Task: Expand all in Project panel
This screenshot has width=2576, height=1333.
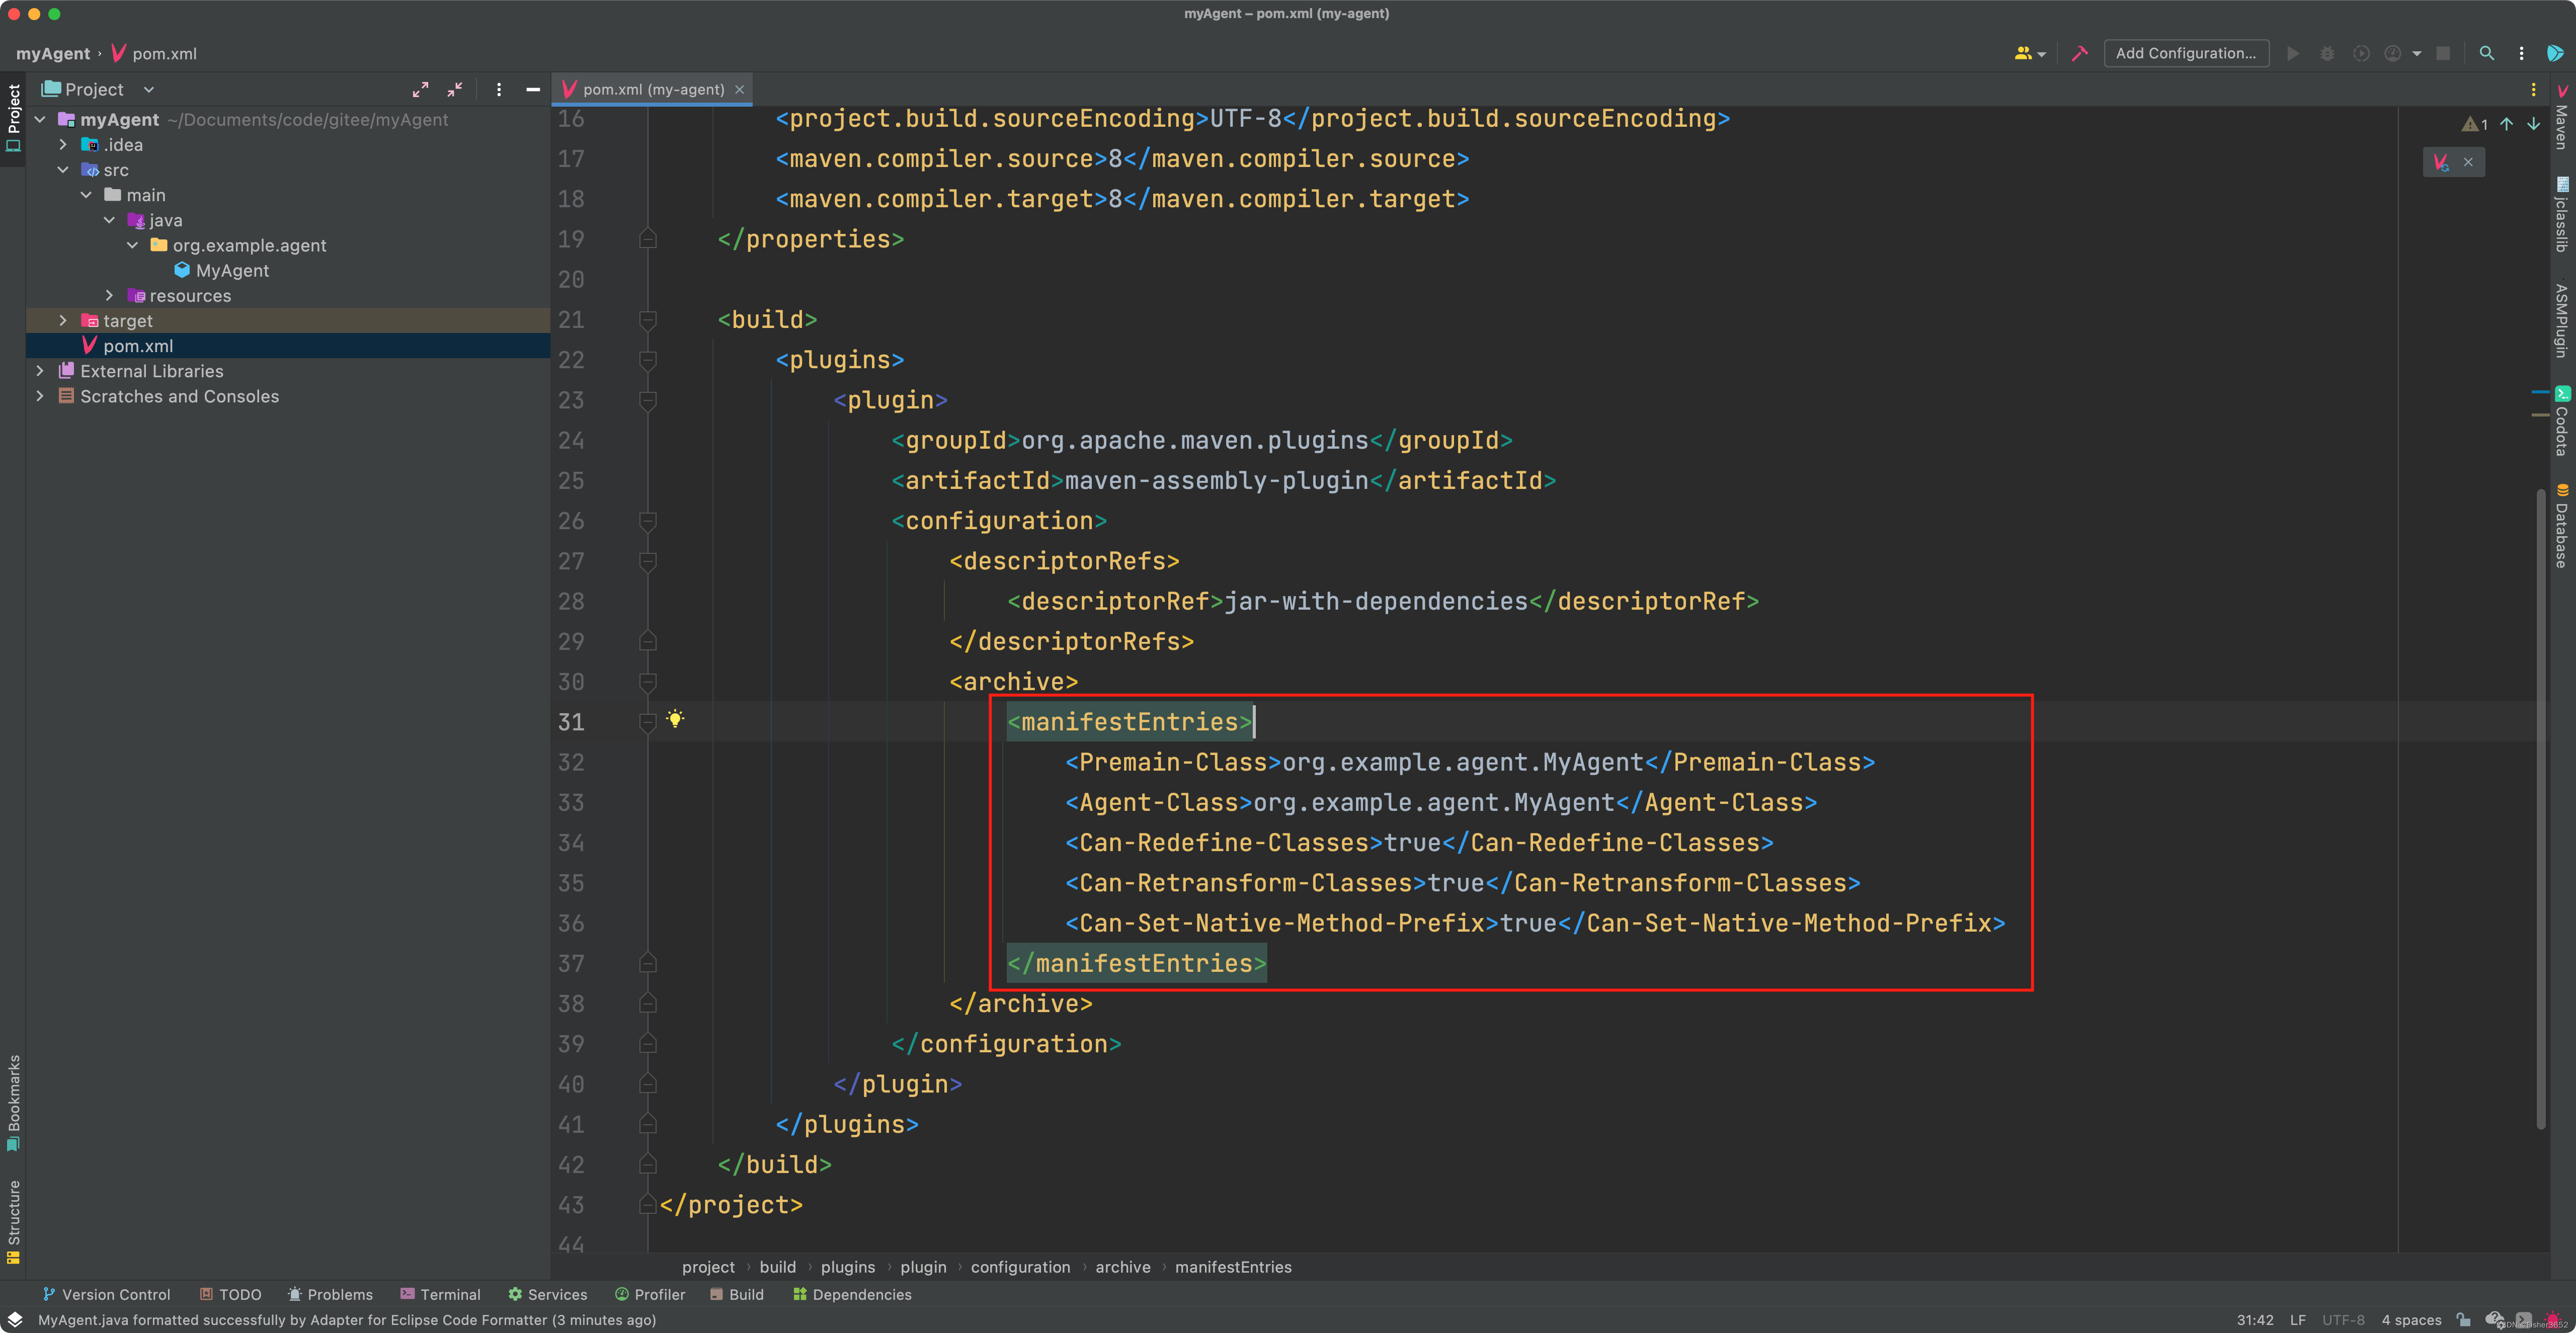Action: [x=420, y=90]
